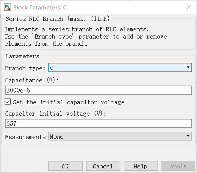Open Help for this block

[140, 166]
